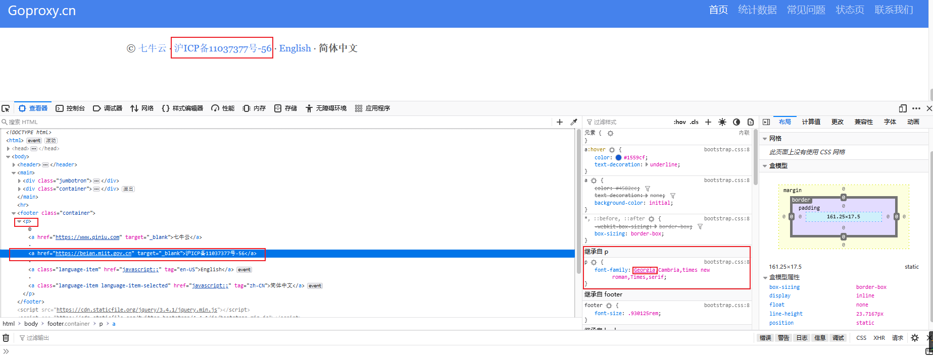Click the plus icon to create new node
Screen dimensions: 933x362
tap(560, 122)
